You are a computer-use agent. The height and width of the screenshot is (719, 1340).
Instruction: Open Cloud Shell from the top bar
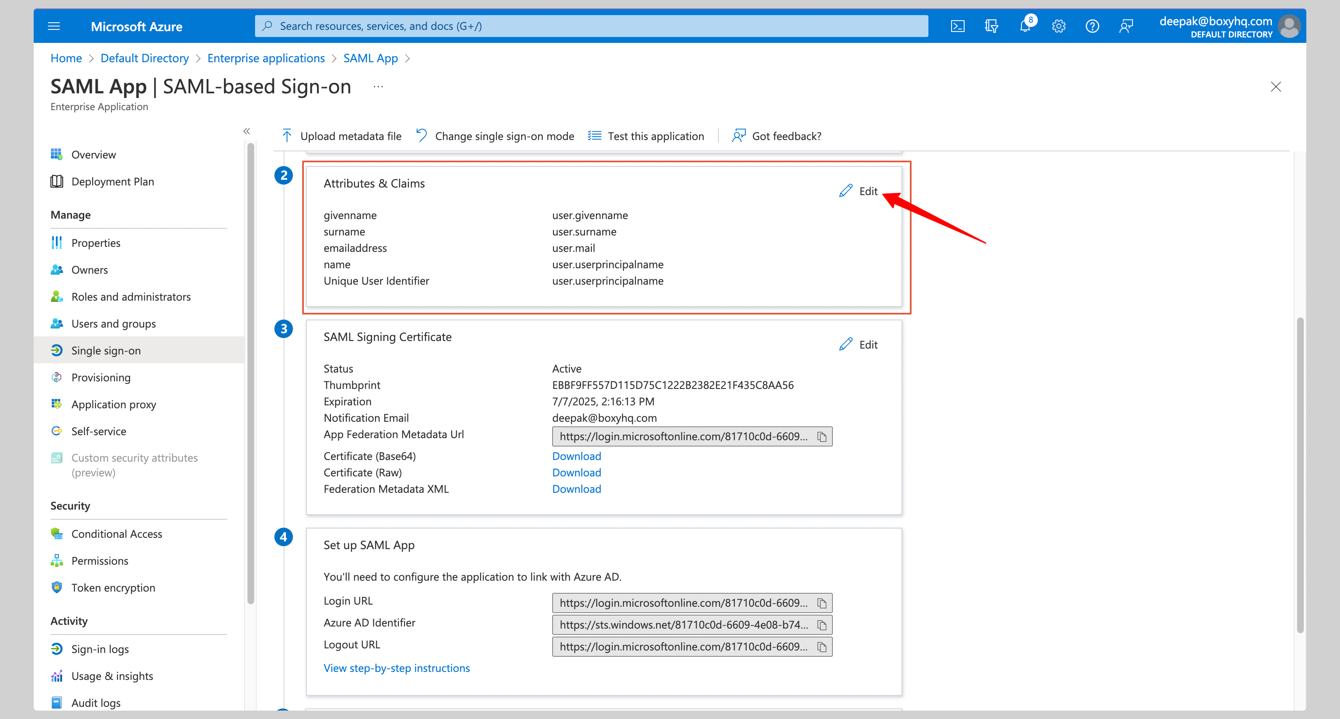[x=957, y=26]
